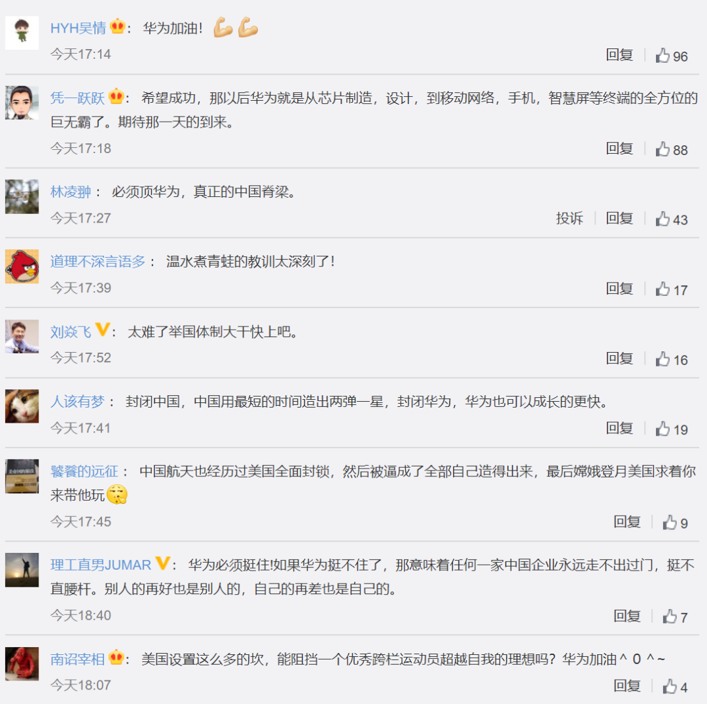Image resolution: width=707 pixels, height=704 pixels.
Task: Click the Angry Birds avatar thumbnail
Action: tap(22, 266)
